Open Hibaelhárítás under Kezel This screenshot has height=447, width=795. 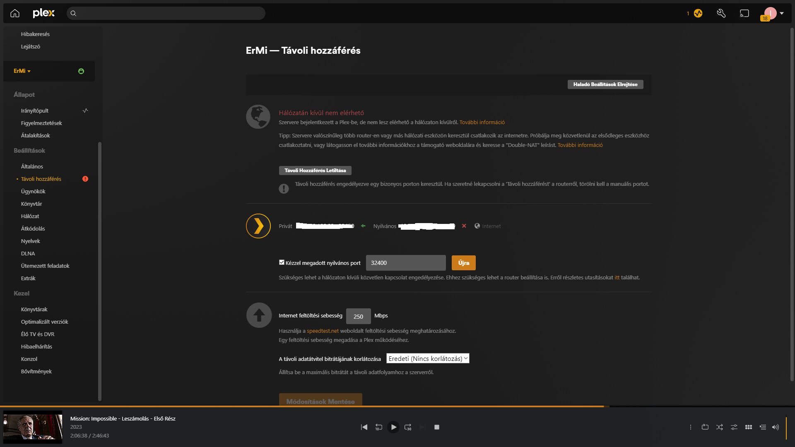[36, 346]
